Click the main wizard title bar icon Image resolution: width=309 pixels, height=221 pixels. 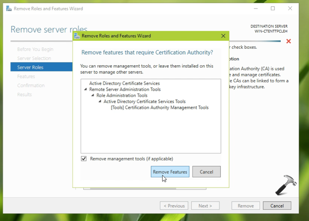tap(9, 8)
